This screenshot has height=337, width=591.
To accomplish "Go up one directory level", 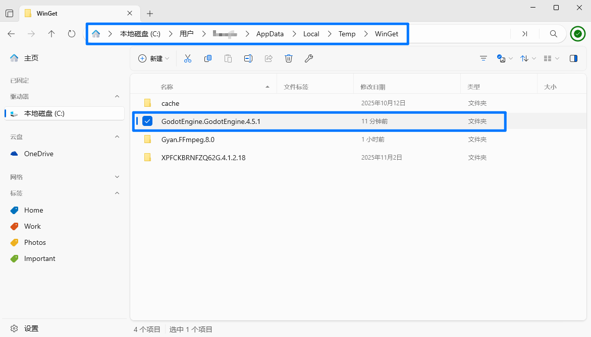I will 51,34.
